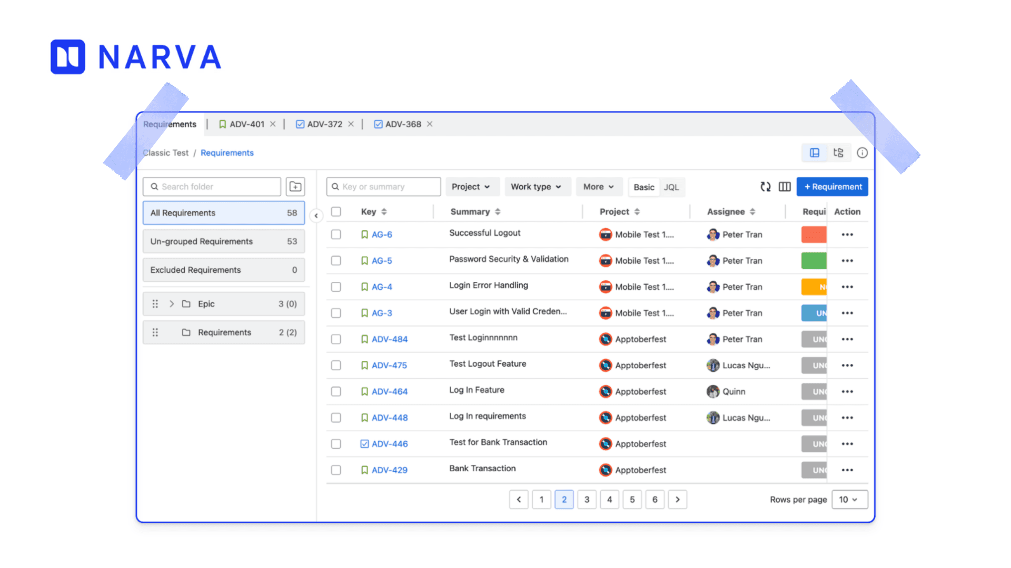Viewport: 1011px width, 568px height.
Task: Open the Work type filter dropdown
Action: click(x=537, y=186)
